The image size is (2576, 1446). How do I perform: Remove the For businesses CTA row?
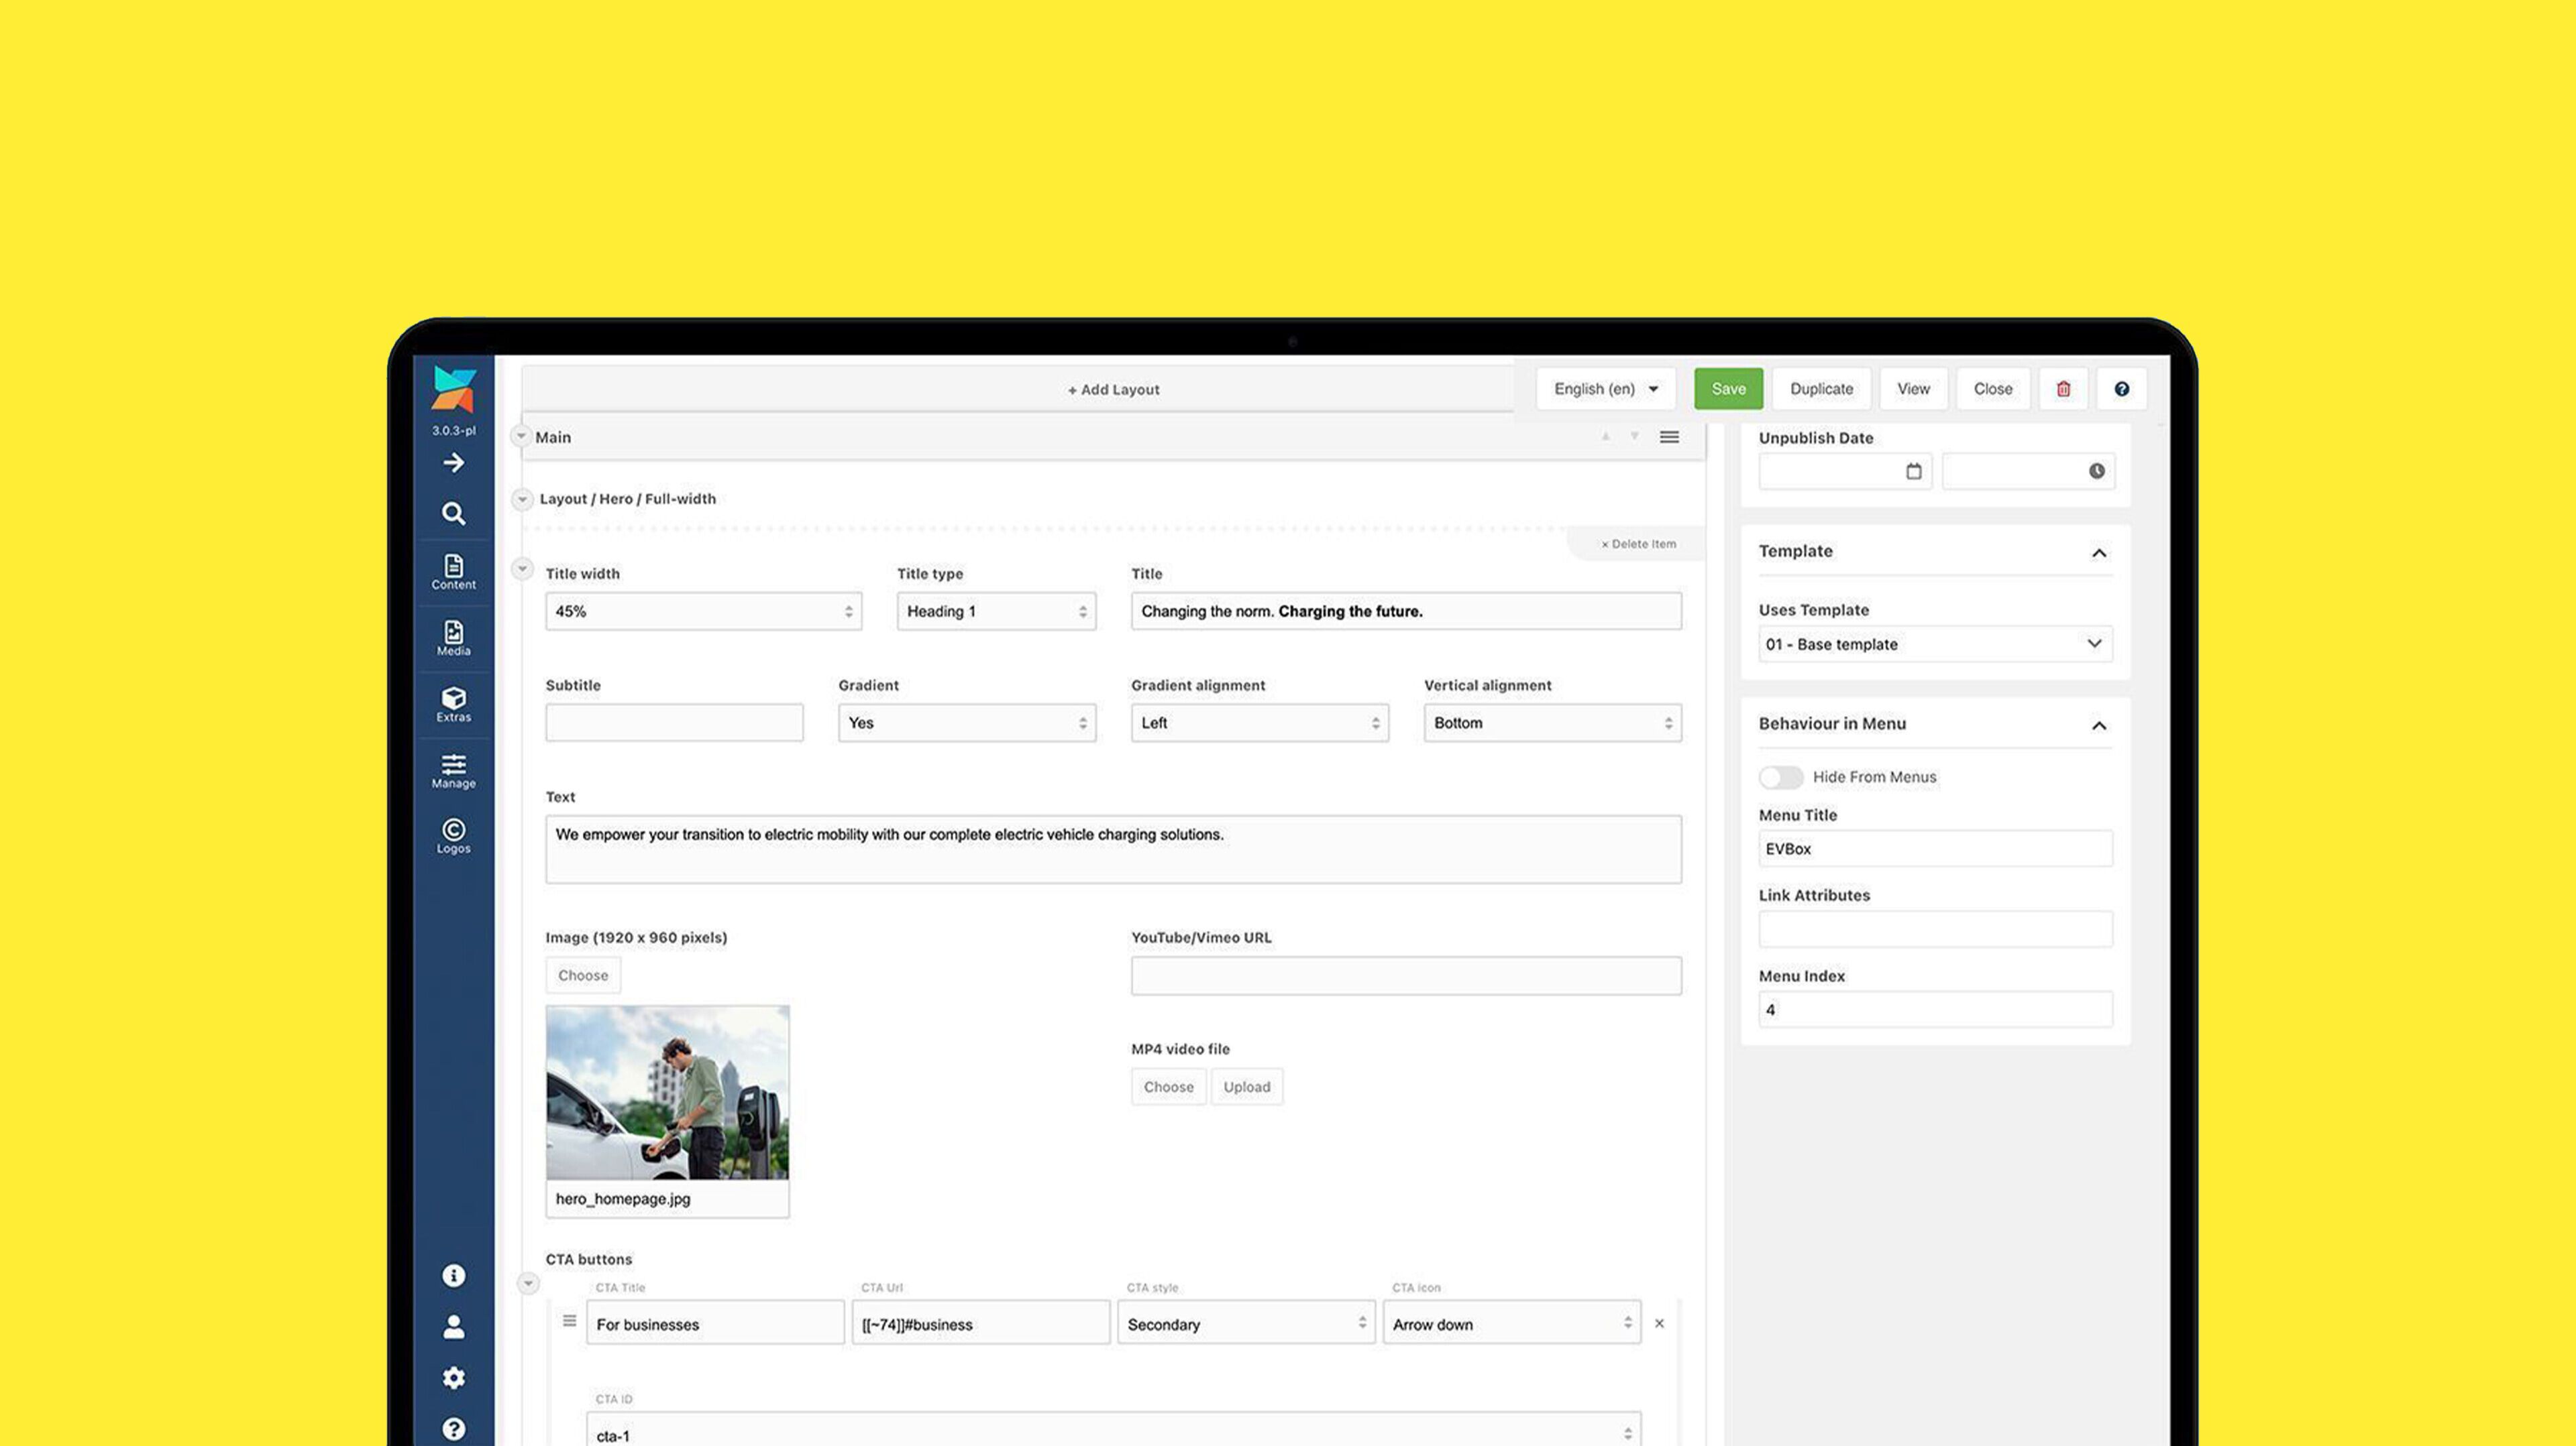pyautogui.click(x=1659, y=1323)
